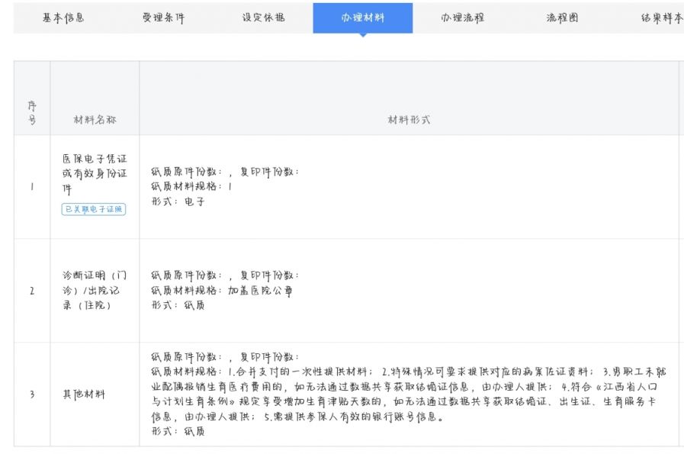Screen dimensions: 684x454
Task: Select the 医保电子凭证或有效身份证件 material name
Action: pos(95,174)
